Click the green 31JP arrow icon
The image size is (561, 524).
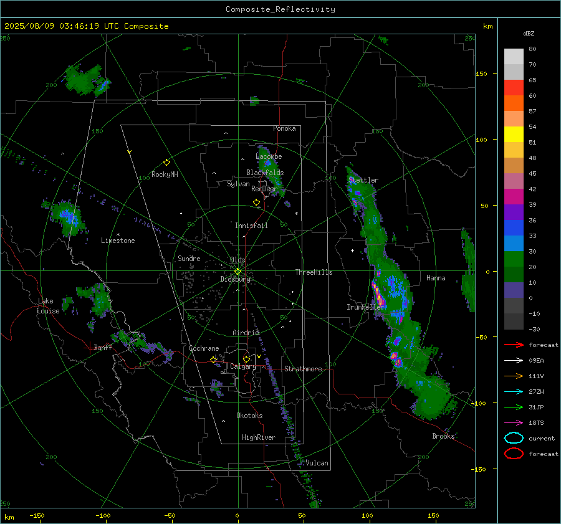[x=514, y=407]
